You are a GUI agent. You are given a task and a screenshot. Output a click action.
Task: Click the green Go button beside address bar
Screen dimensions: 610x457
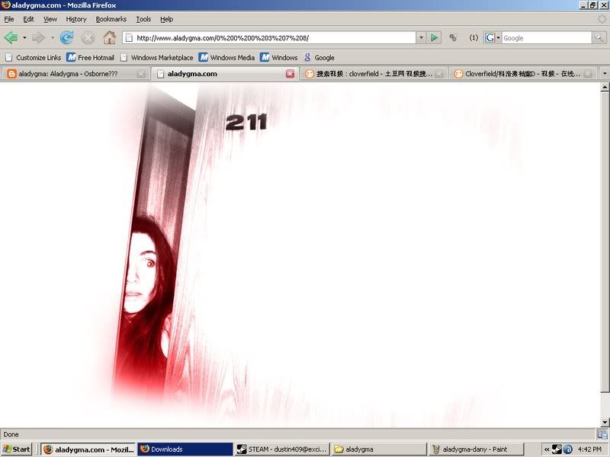(x=434, y=37)
